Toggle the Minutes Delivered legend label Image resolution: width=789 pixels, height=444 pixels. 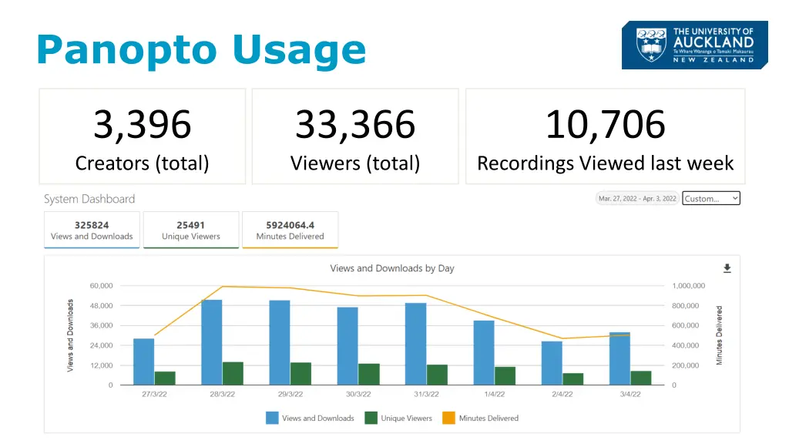click(x=489, y=419)
